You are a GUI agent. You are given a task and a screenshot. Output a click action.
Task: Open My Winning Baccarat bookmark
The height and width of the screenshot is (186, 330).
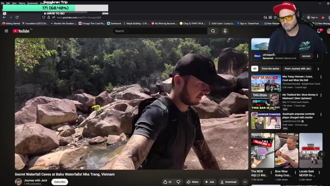click(164, 24)
